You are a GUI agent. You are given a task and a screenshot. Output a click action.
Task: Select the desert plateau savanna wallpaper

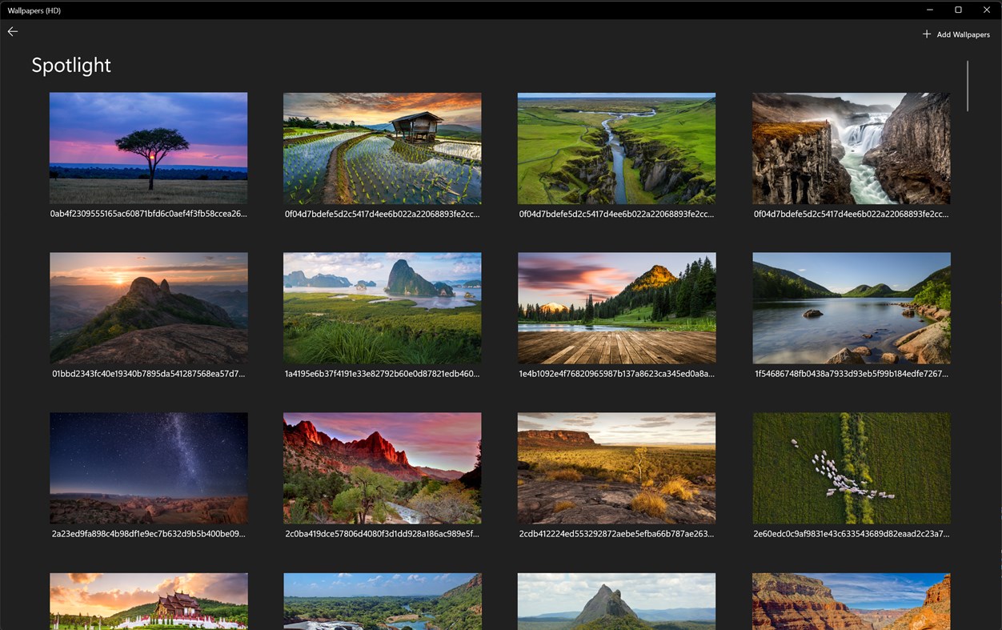[x=616, y=467]
